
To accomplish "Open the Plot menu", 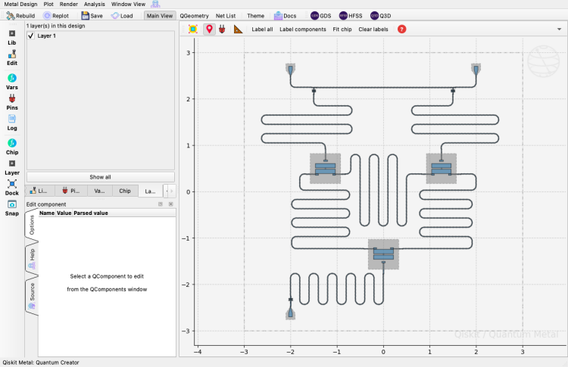I will pyautogui.click(x=48, y=4).
